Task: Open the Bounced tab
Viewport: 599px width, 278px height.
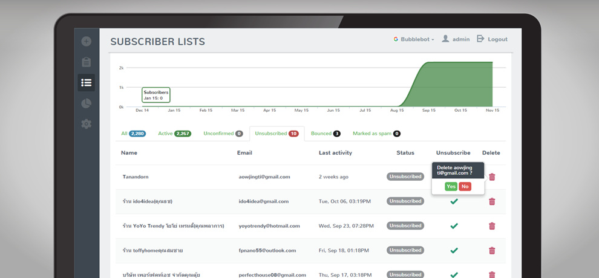Action: [x=326, y=134]
